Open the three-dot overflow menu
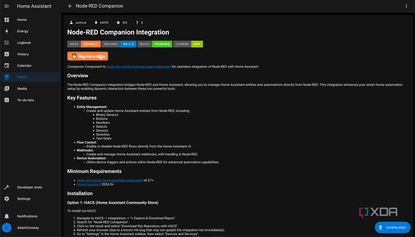This screenshot has width=415, height=237. click(x=406, y=6)
